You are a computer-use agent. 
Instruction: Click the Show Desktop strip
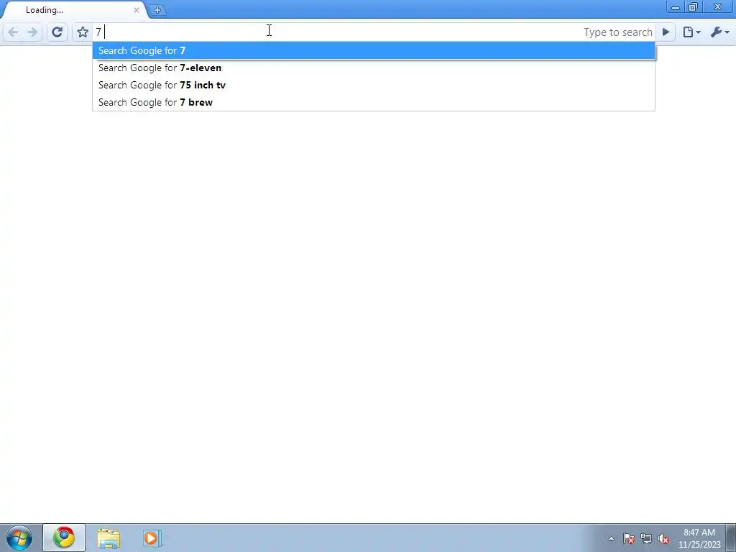pos(731,538)
